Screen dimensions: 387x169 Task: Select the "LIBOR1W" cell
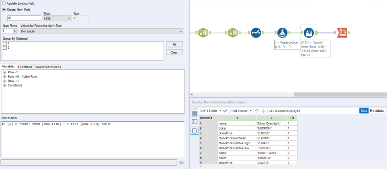point(272,158)
